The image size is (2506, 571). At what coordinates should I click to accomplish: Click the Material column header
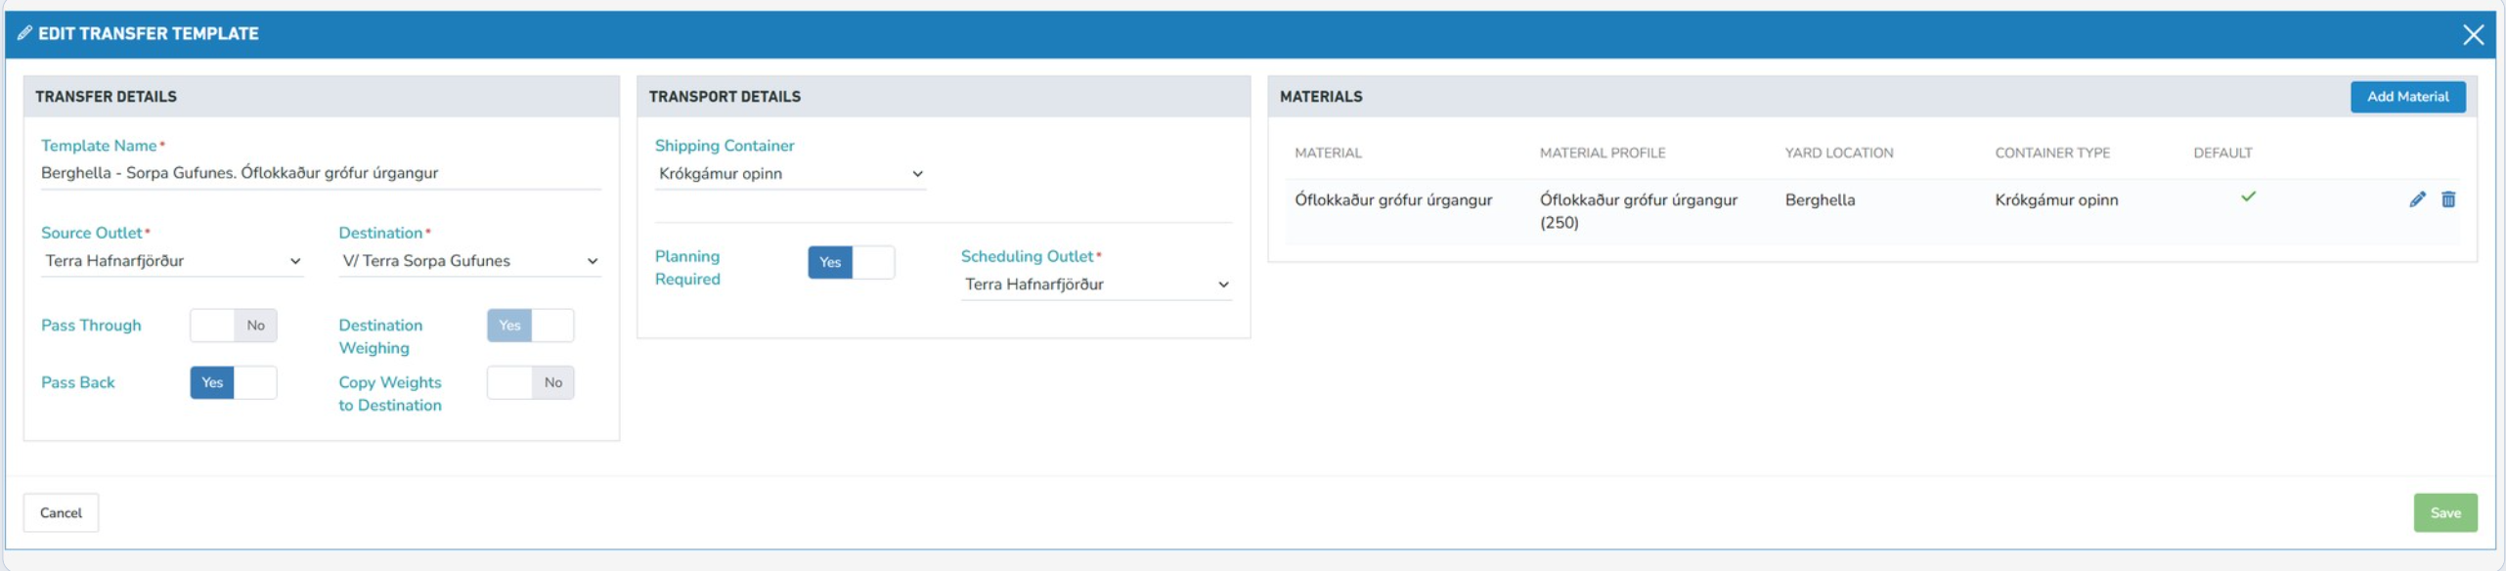(x=1328, y=153)
